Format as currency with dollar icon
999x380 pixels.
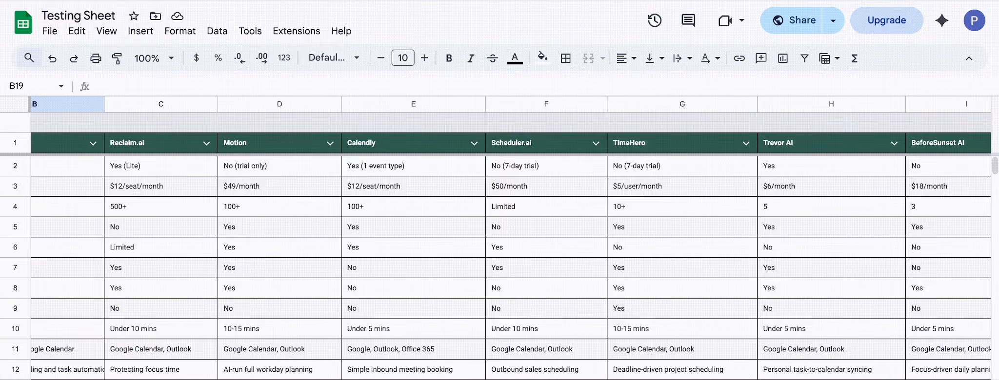tap(196, 58)
